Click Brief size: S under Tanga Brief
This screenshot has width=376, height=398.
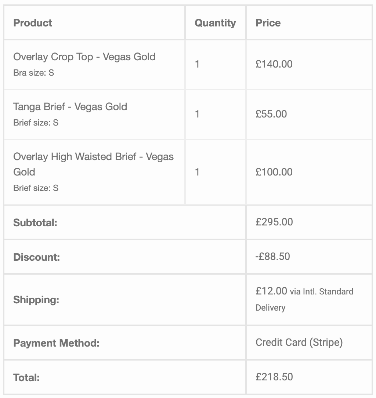click(36, 123)
